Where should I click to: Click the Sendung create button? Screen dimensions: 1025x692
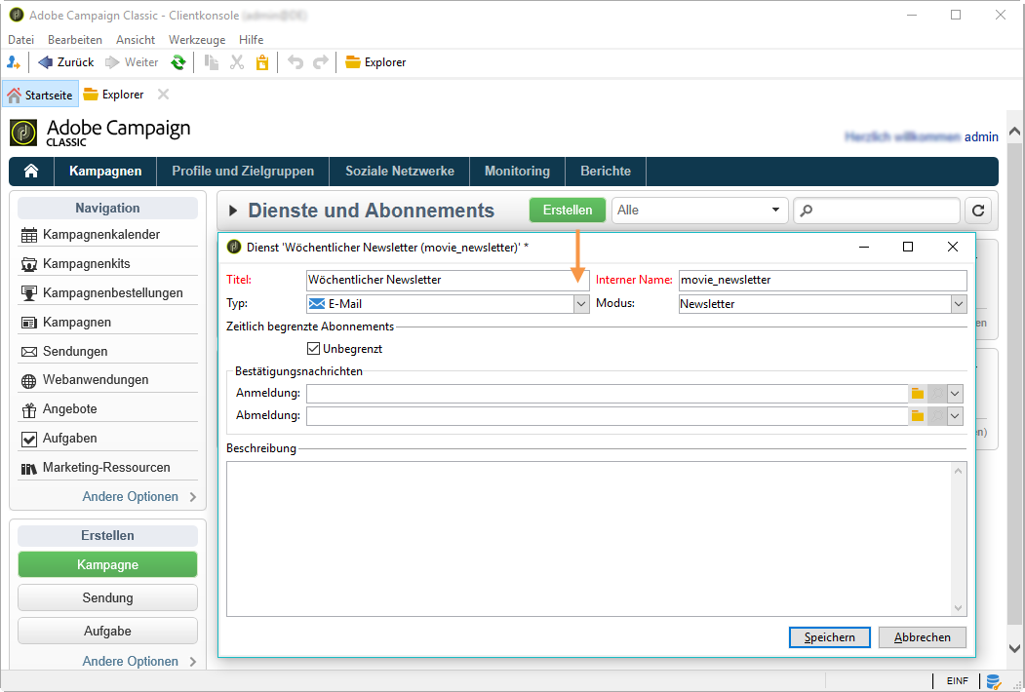(108, 597)
